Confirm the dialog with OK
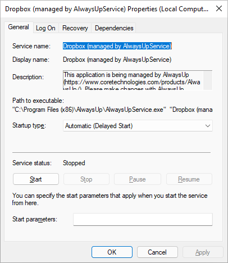This screenshot has width=228, height=263. [112, 252]
